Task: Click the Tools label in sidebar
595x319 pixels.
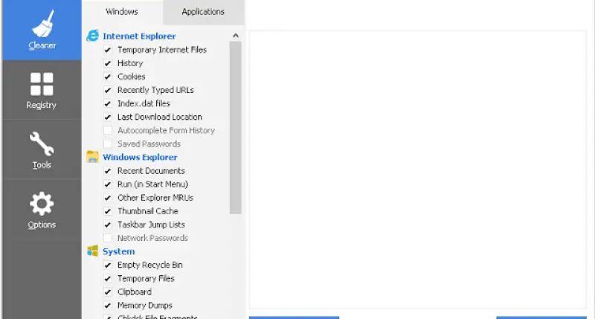Action: pos(42,165)
